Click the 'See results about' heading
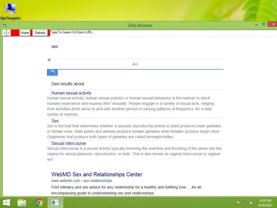This screenshot has width=277, height=208. pyautogui.click(x=68, y=84)
